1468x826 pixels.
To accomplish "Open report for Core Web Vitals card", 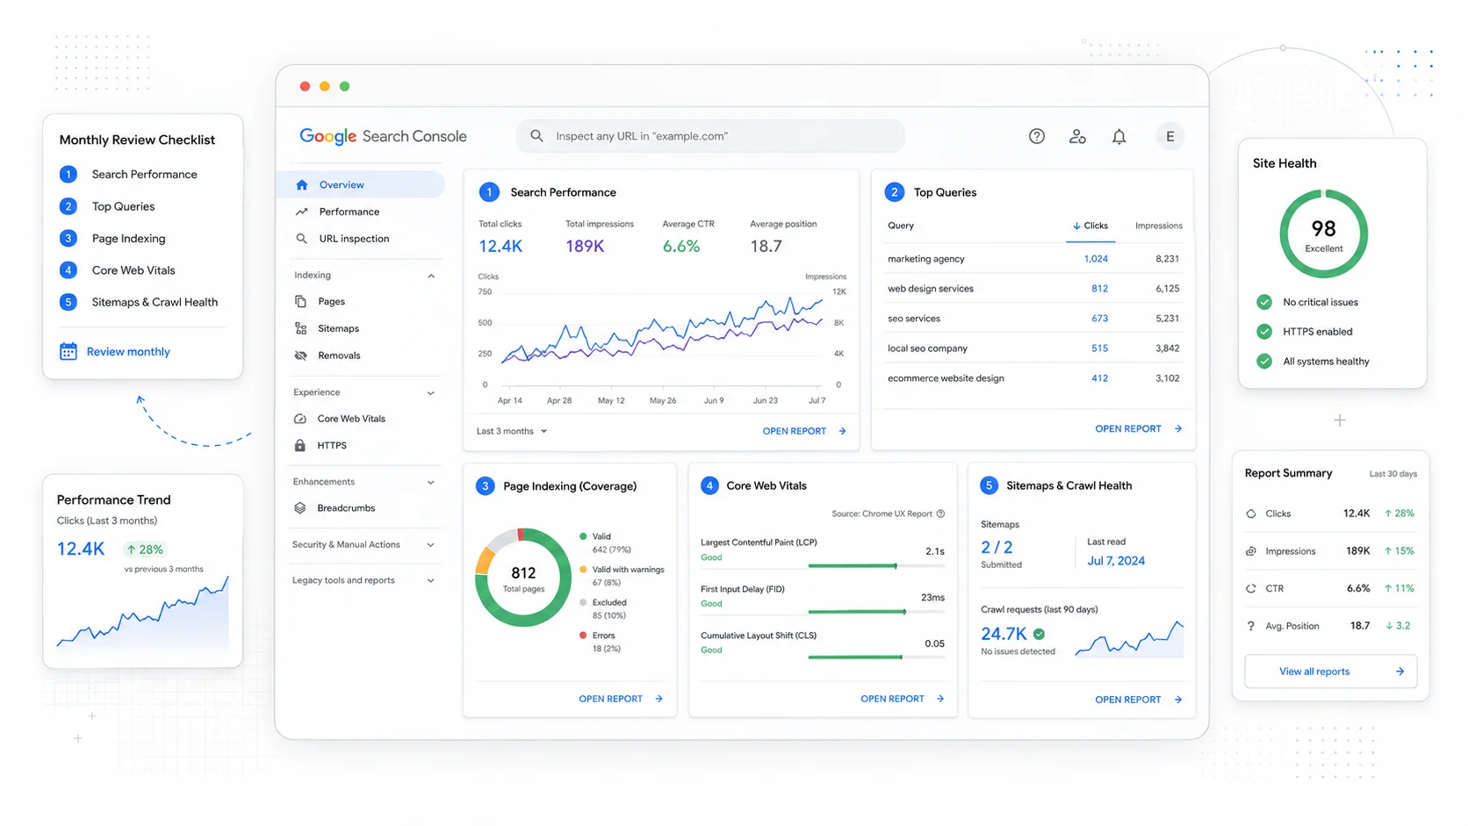I will pos(903,699).
